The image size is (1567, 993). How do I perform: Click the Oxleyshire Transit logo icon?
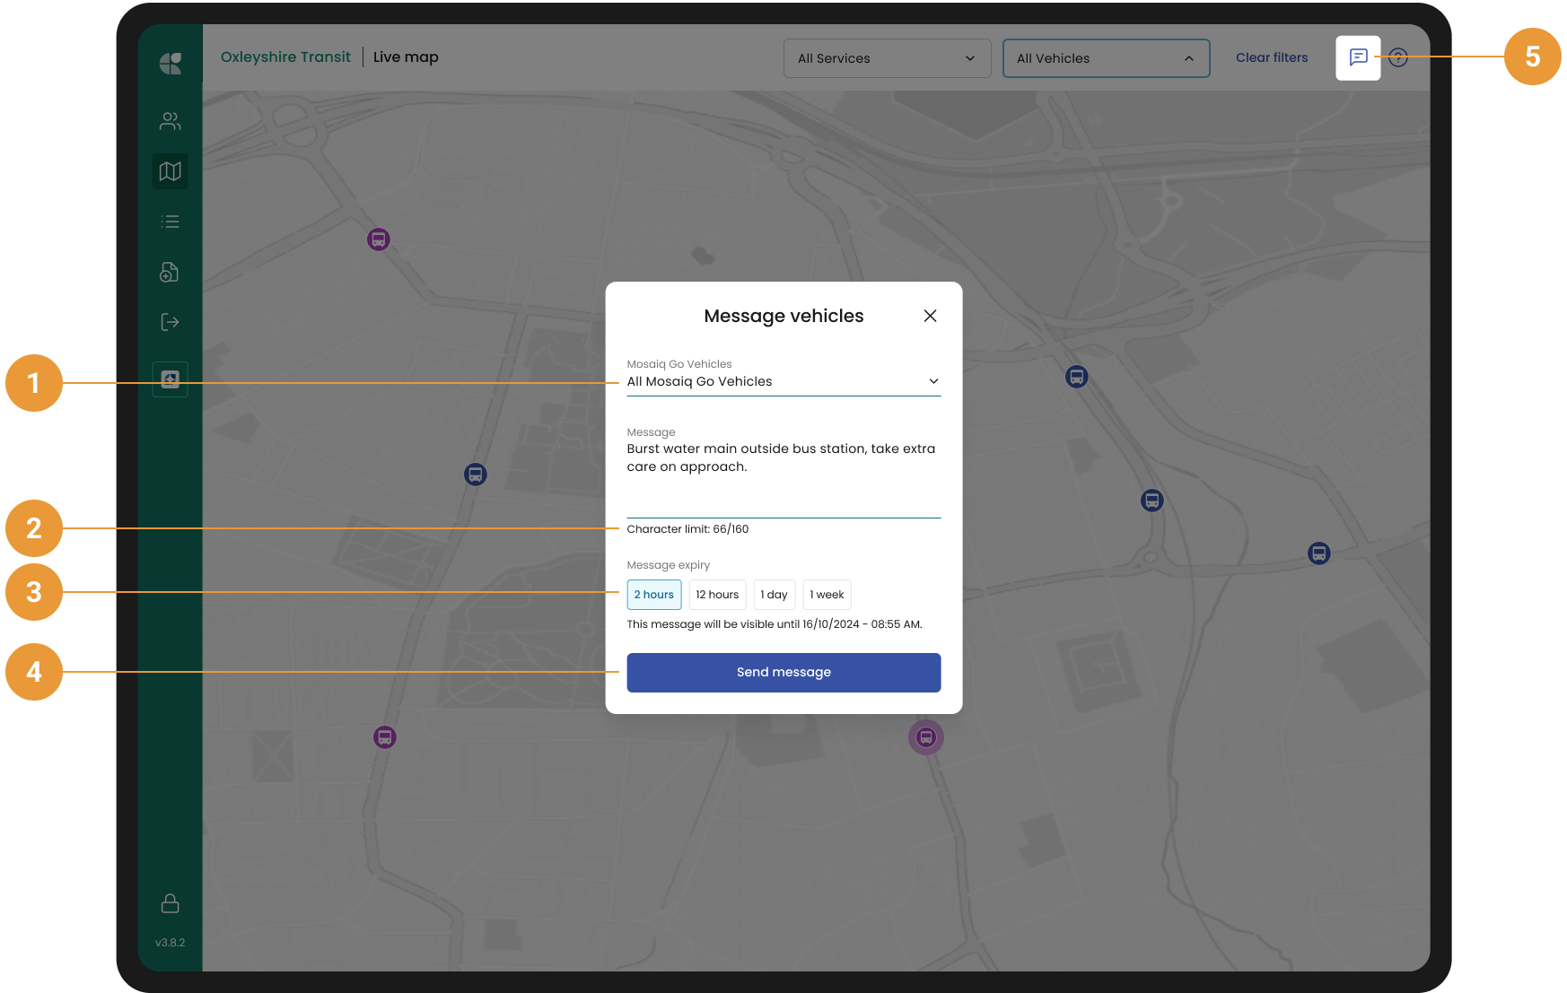(x=170, y=64)
